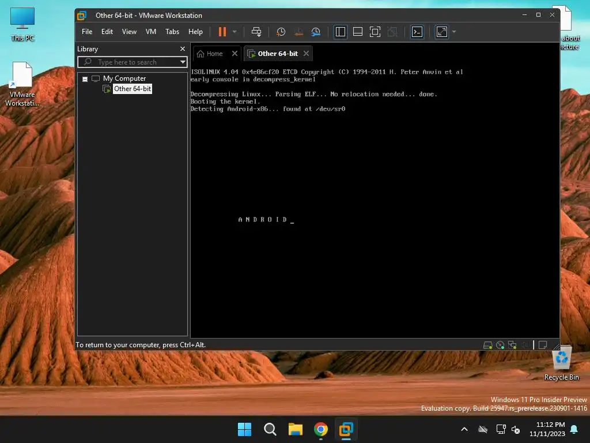
Task: Collapse the My Computer tree node
Action: 85,78
